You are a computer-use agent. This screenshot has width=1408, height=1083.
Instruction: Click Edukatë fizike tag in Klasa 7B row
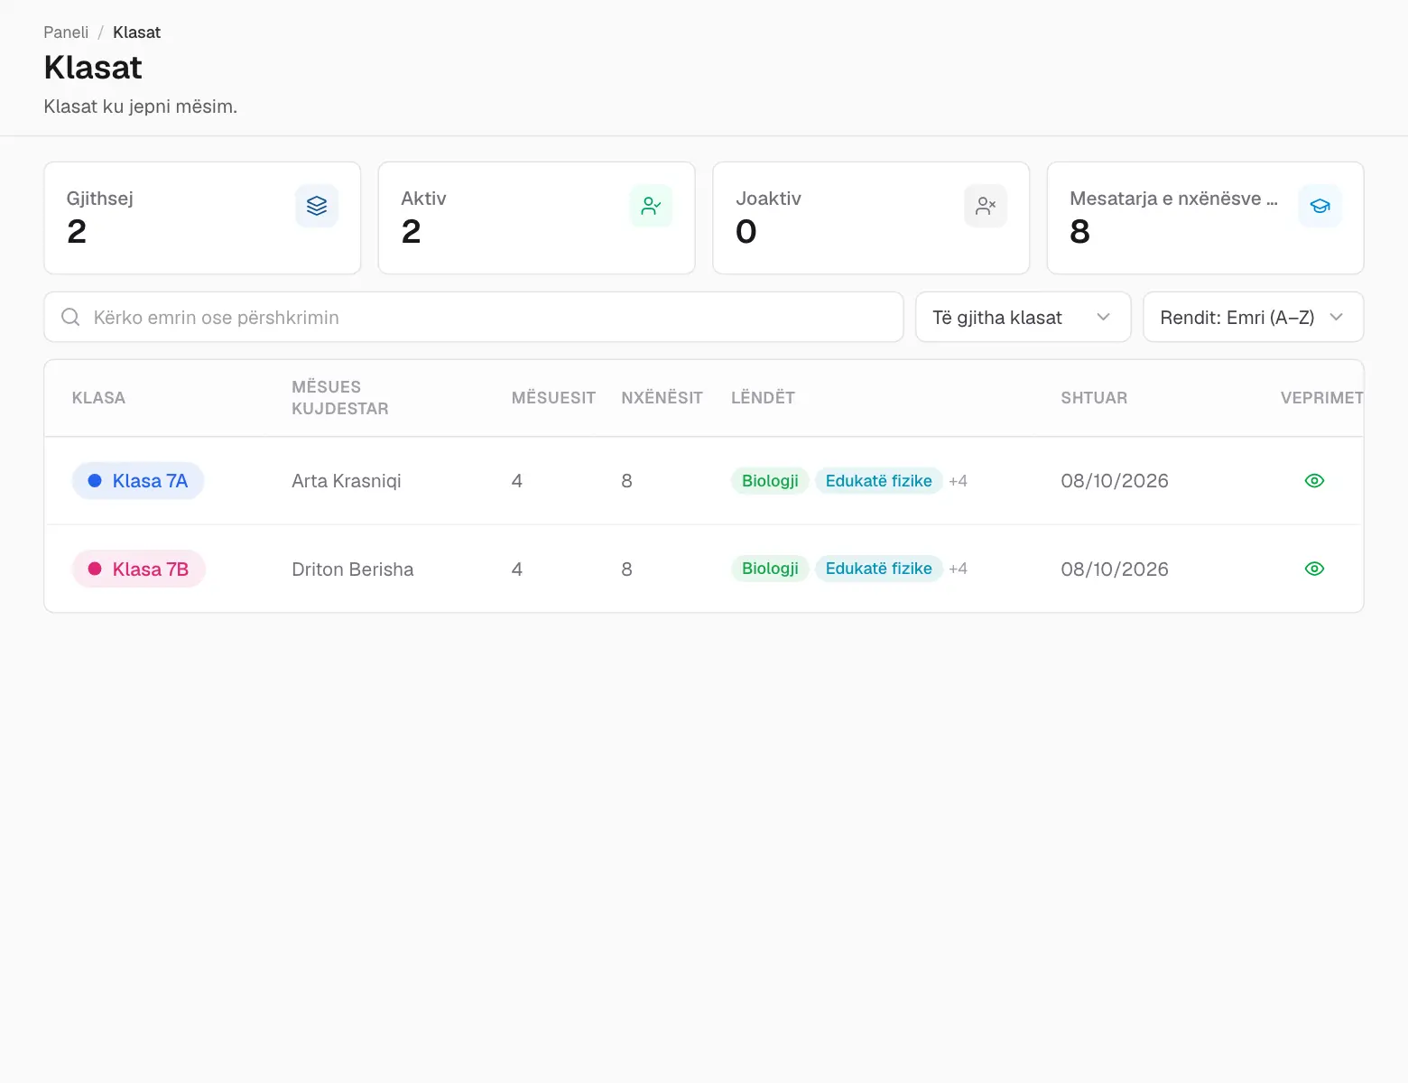point(878,569)
